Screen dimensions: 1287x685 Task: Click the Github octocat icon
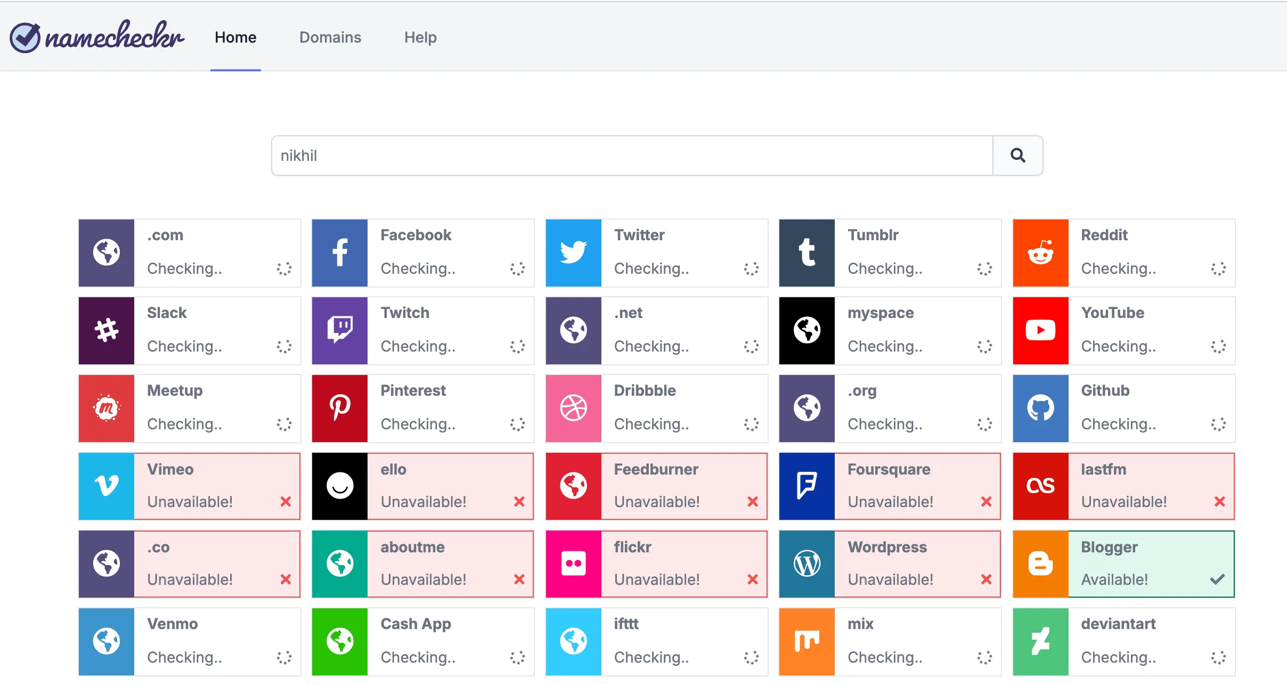(x=1041, y=409)
